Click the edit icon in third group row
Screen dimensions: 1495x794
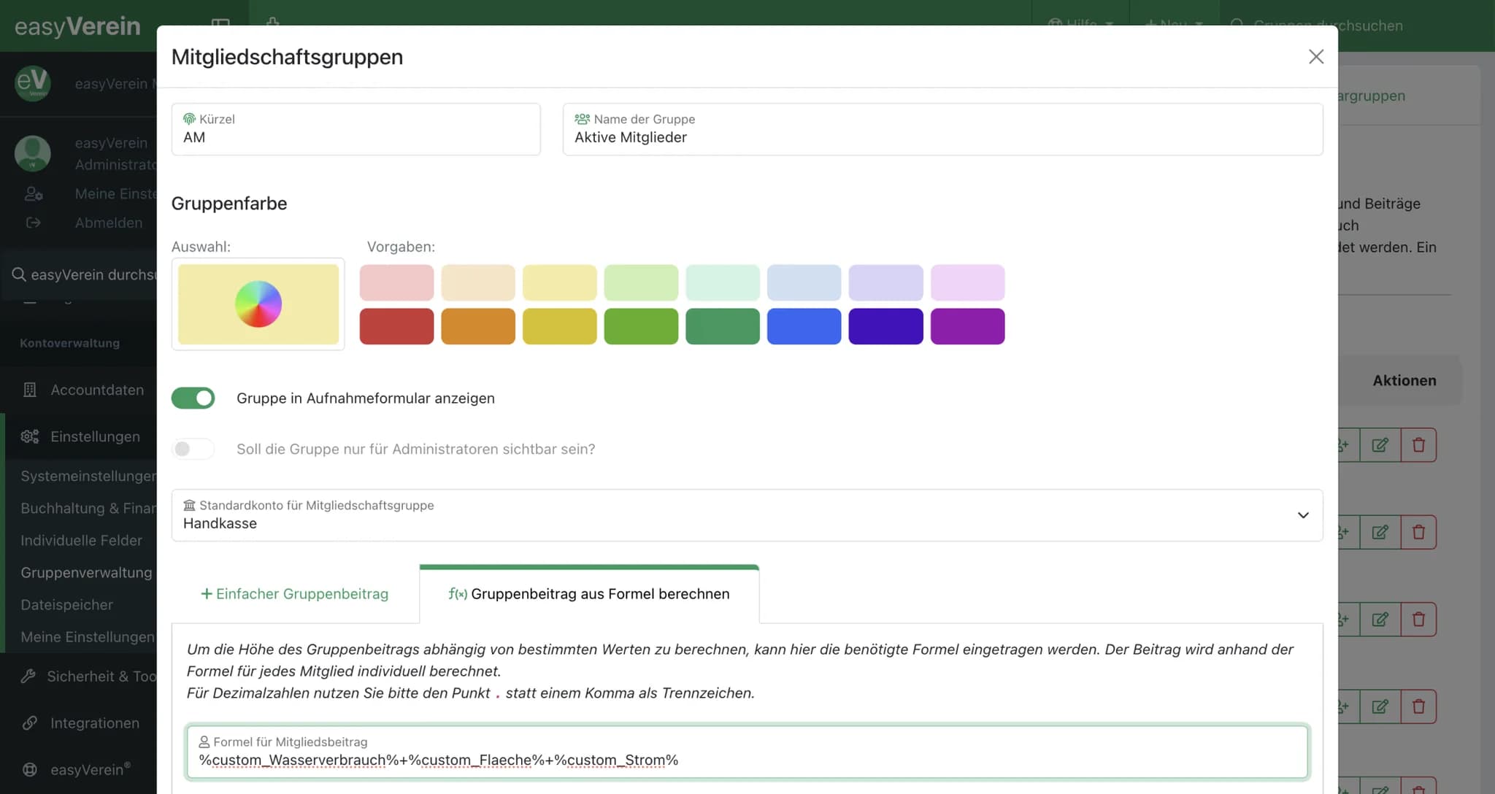tap(1380, 620)
